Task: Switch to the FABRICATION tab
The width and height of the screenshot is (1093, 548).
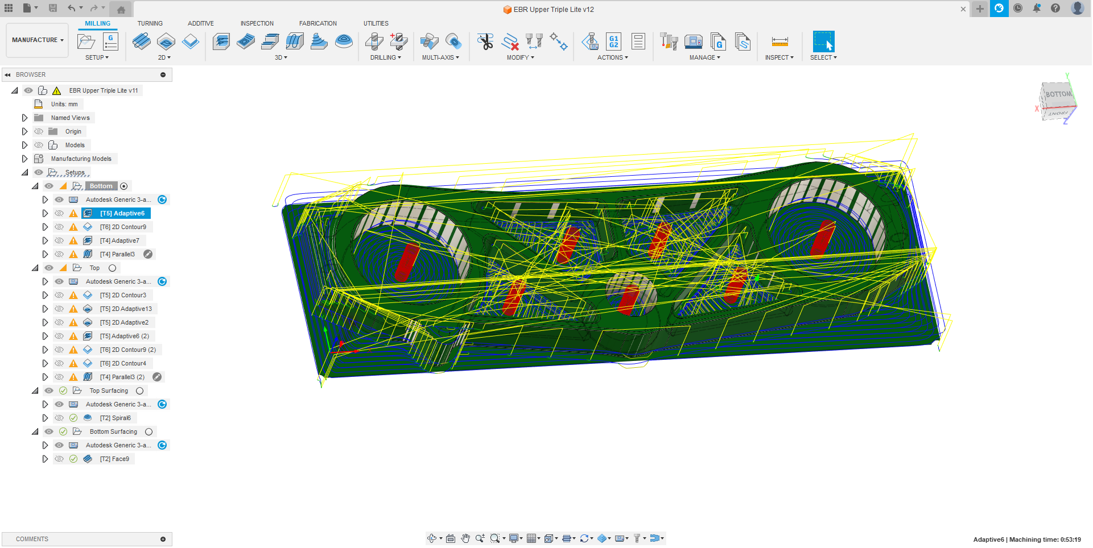Action: tap(317, 23)
